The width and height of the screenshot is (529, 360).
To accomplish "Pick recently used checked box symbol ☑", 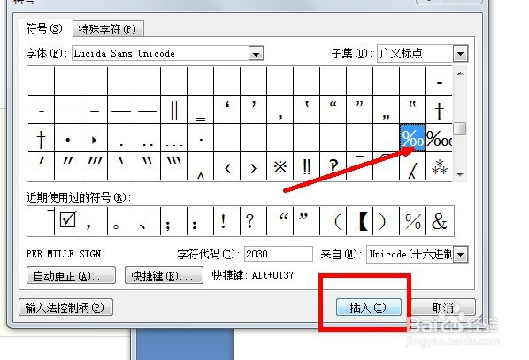I will click(67, 221).
